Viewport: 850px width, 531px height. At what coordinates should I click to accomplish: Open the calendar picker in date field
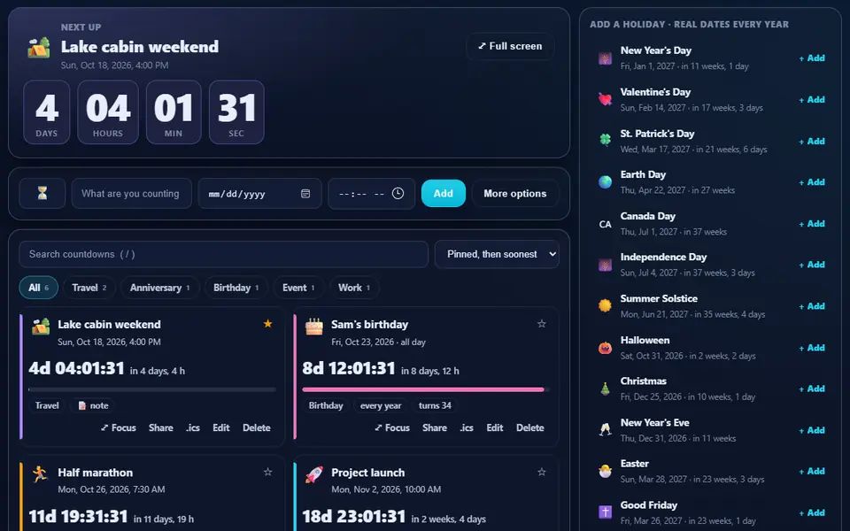[x=305, y=194]
